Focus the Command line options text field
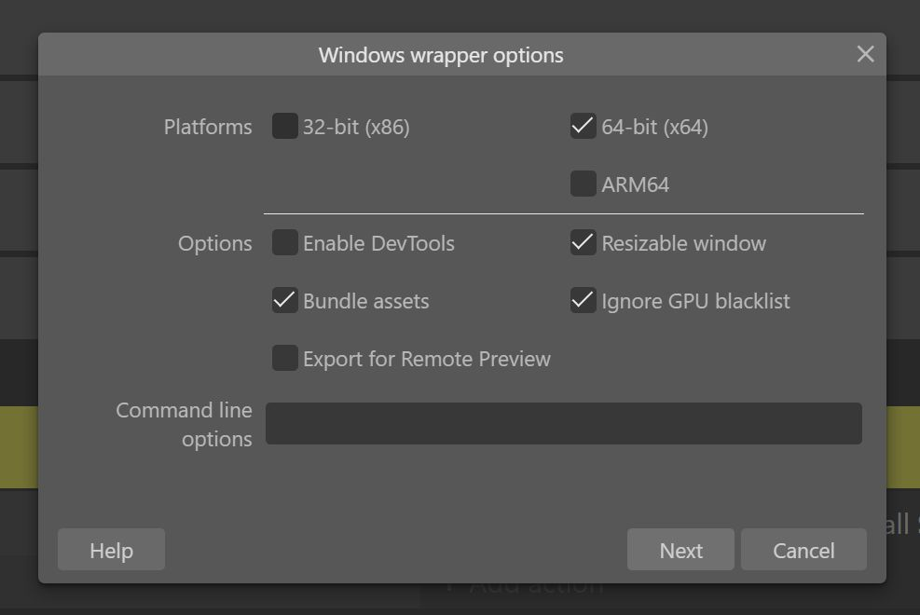 click(x=563, y=424)
